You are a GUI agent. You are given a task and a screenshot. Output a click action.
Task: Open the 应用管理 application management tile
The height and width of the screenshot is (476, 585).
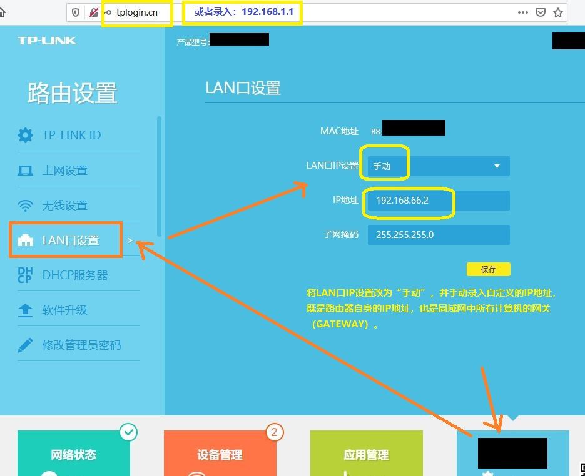tap(367, 454)
